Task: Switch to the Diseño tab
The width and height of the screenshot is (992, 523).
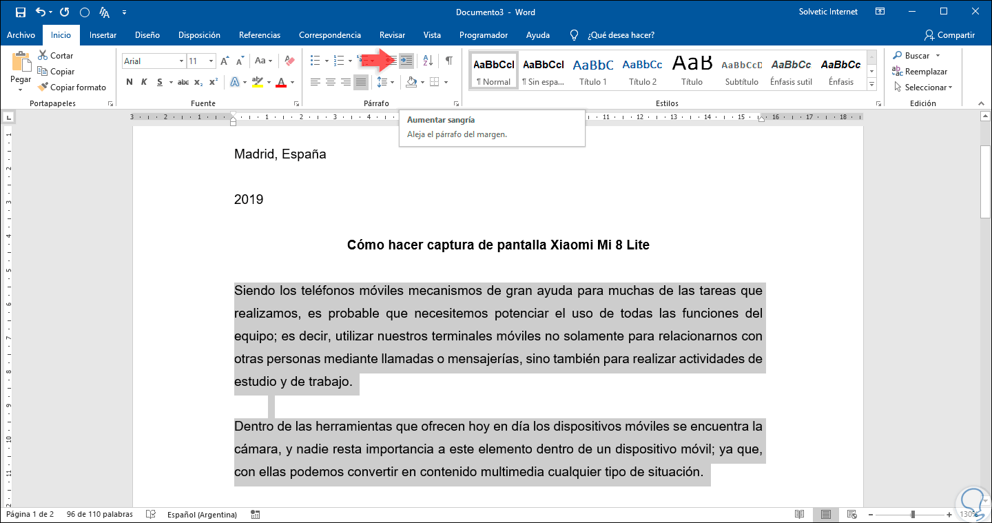Action: (147, 35)
